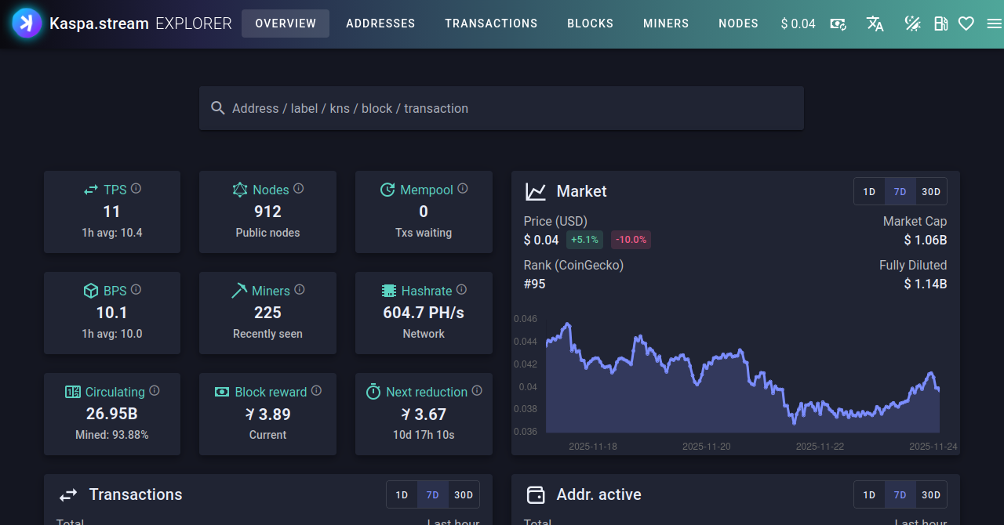Open the language translation selector
Screen dimensions: 1004x525
875,24
